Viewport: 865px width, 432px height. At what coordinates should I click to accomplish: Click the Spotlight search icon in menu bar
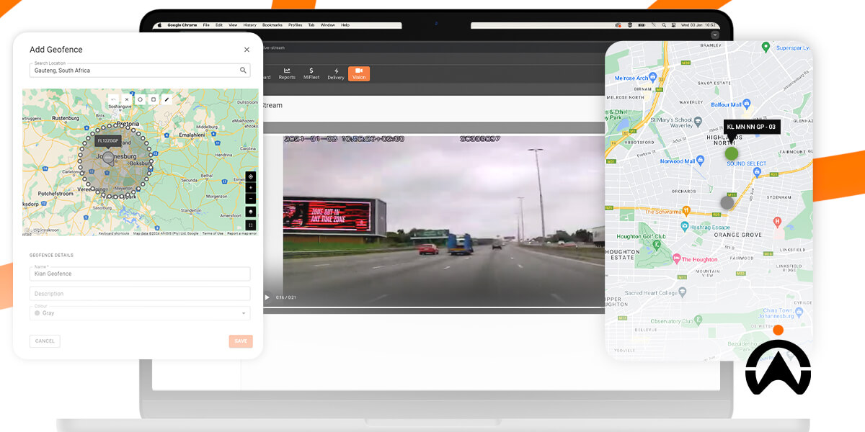point(663,25)
